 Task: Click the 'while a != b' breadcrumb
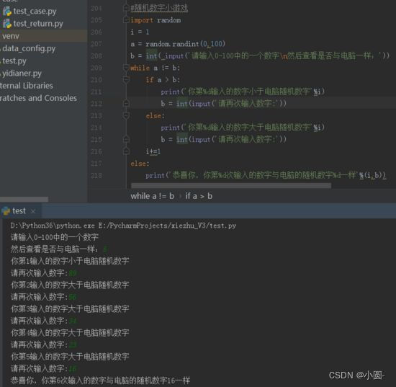click(x=153, y=196)
